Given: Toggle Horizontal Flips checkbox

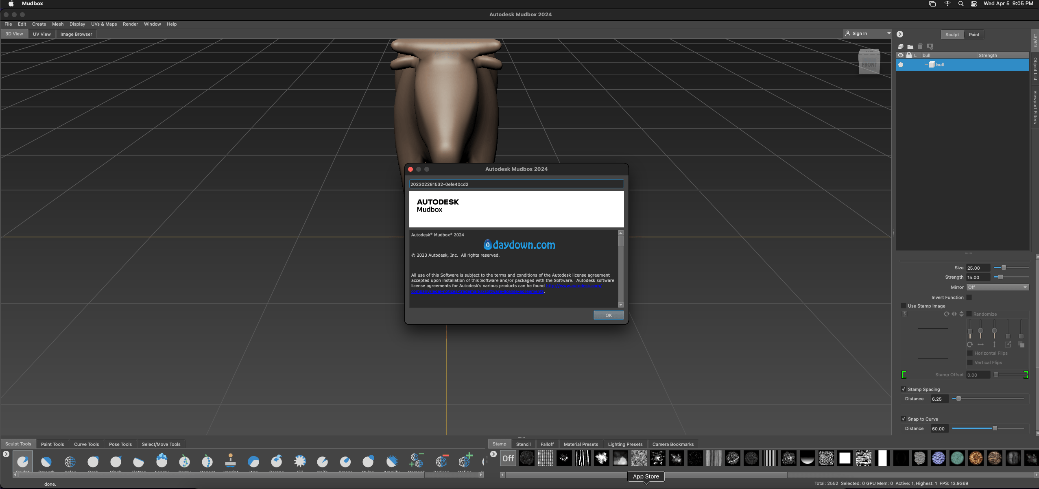Looking at the screenshot, I should click(970, 353).
